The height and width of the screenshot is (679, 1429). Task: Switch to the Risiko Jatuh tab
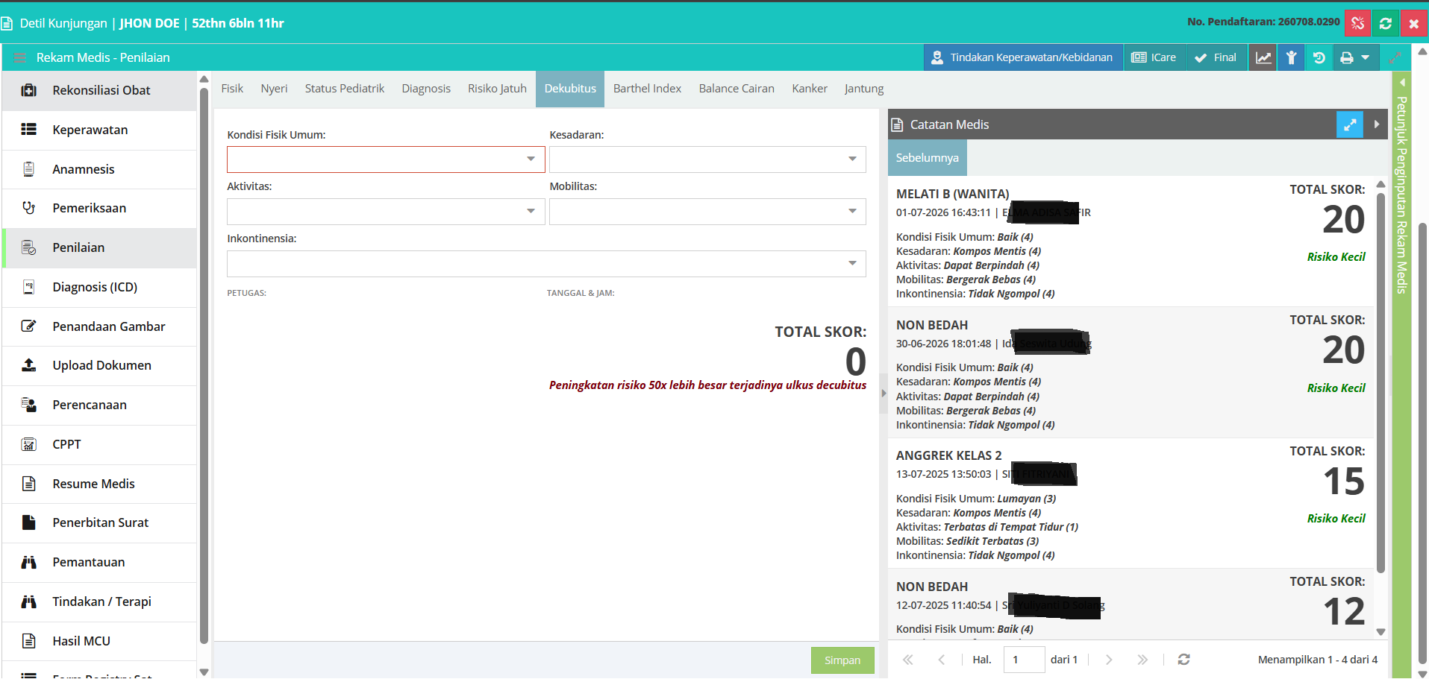tap(497, 89)
